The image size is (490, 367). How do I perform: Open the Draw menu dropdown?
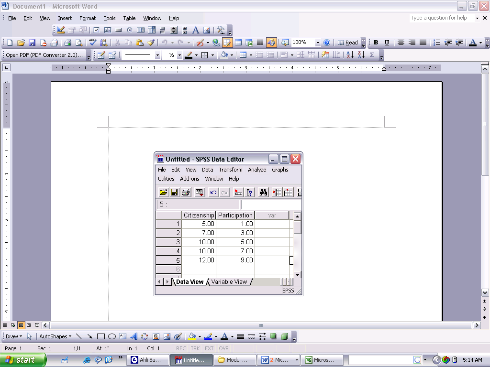[14, 336]
